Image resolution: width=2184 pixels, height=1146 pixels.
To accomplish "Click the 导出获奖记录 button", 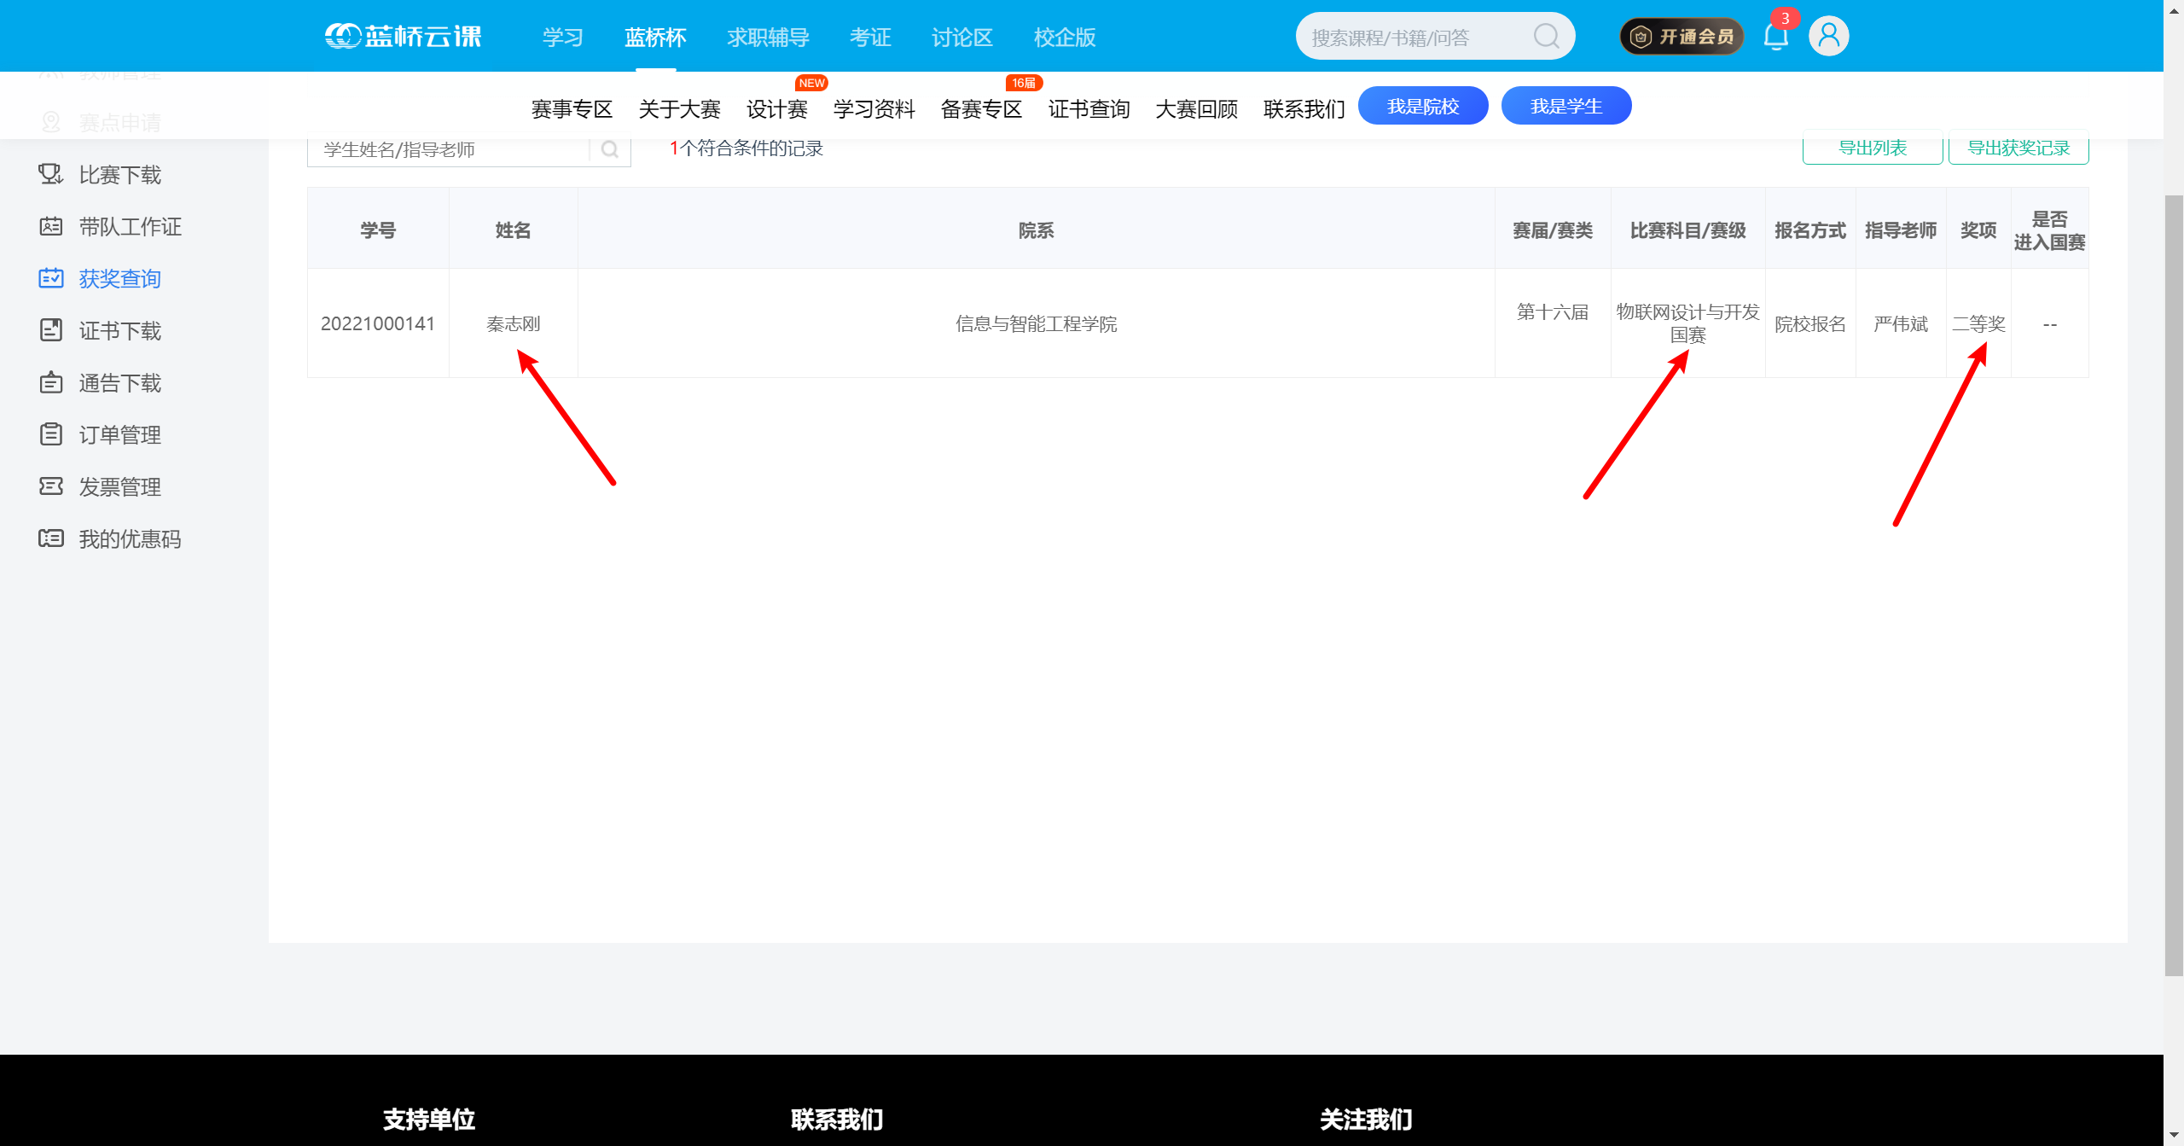I will [2017, 147].
